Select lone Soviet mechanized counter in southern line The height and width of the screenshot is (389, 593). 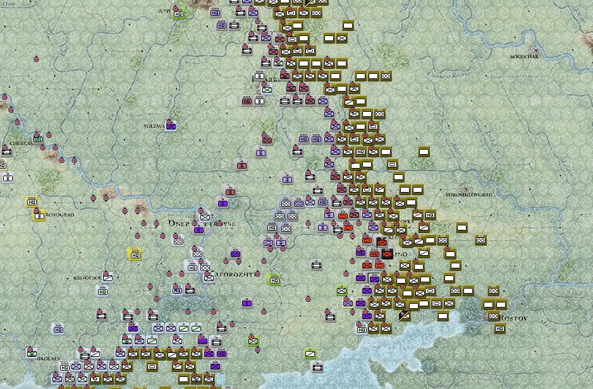click(x=152, y=366)
